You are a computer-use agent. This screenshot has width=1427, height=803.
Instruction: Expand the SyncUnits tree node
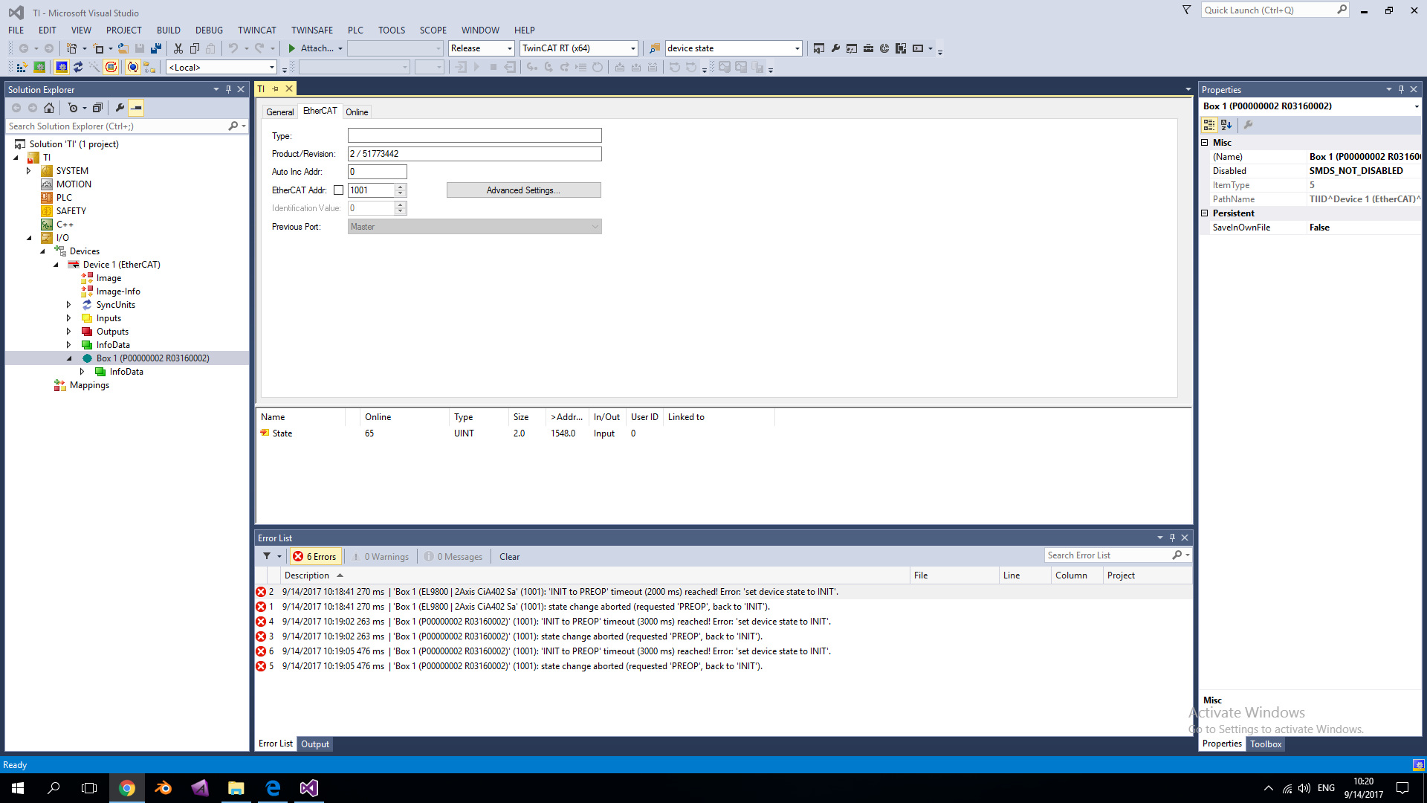pyautogui.click(x=69, y=305)
